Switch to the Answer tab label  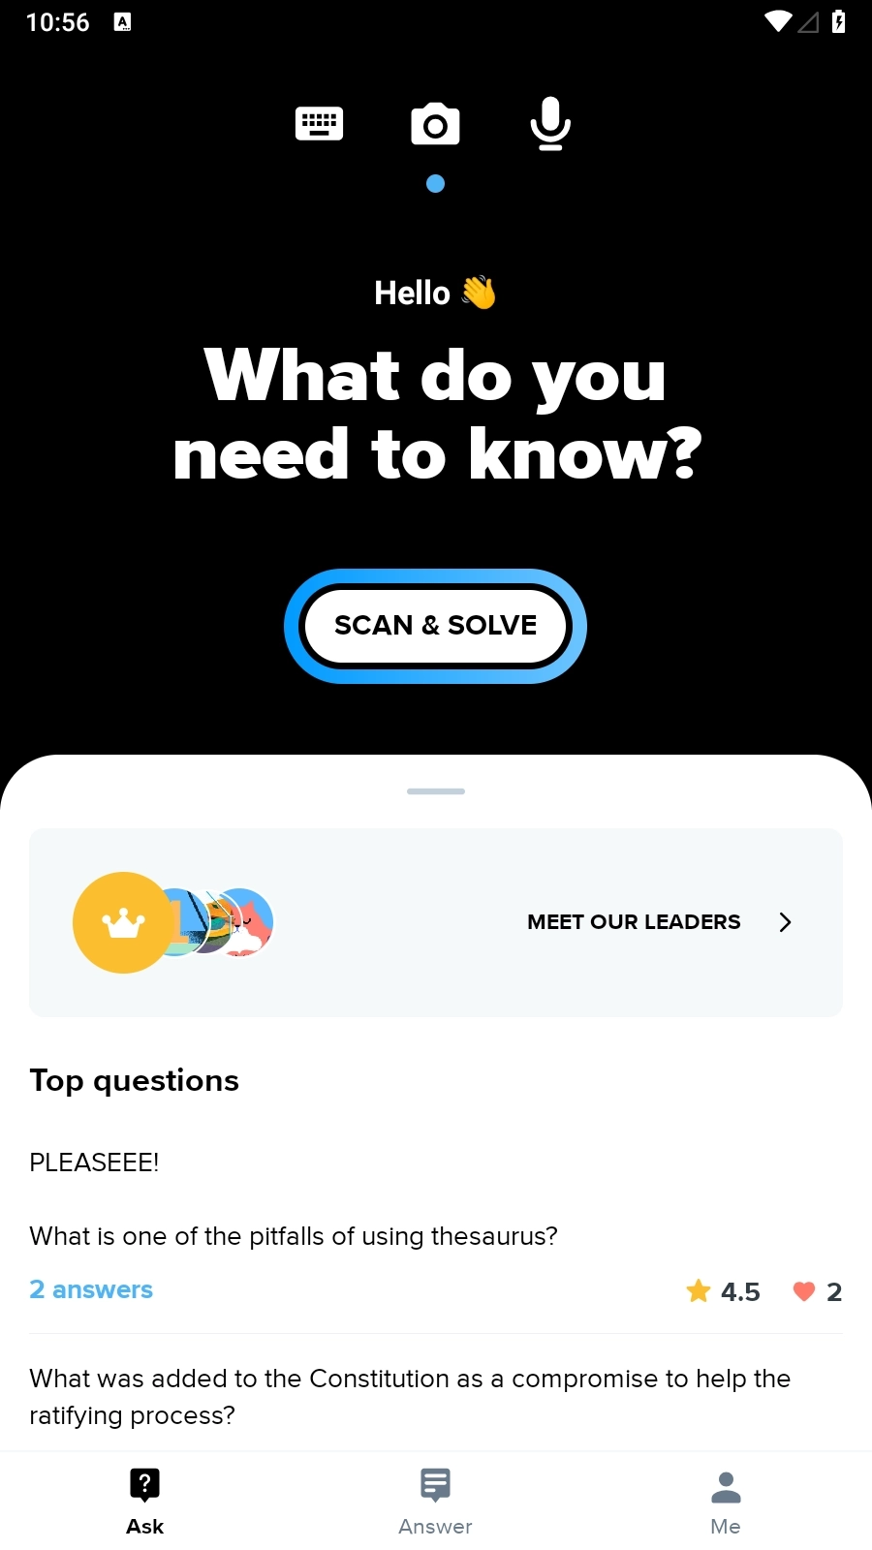pos(435,1527)
